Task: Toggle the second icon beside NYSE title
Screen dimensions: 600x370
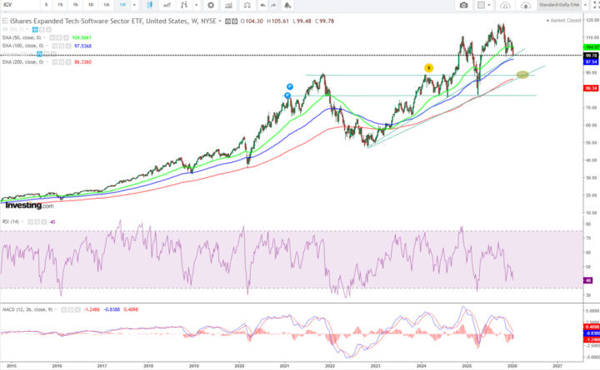Action: [234, 22]
